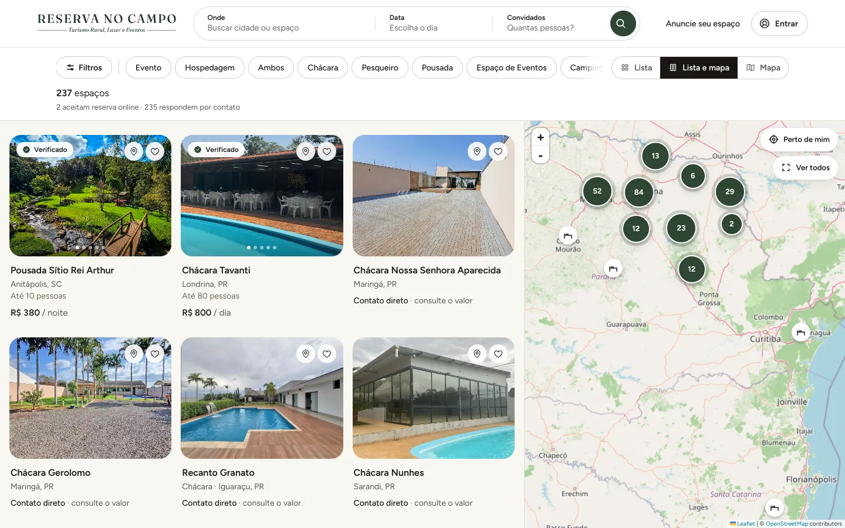Image resolution: width=845 pixels, height=528 pixels.
Task: Favorite Chácara Nossa Senhora Aparecida heart icon
Action: (498, 151)
